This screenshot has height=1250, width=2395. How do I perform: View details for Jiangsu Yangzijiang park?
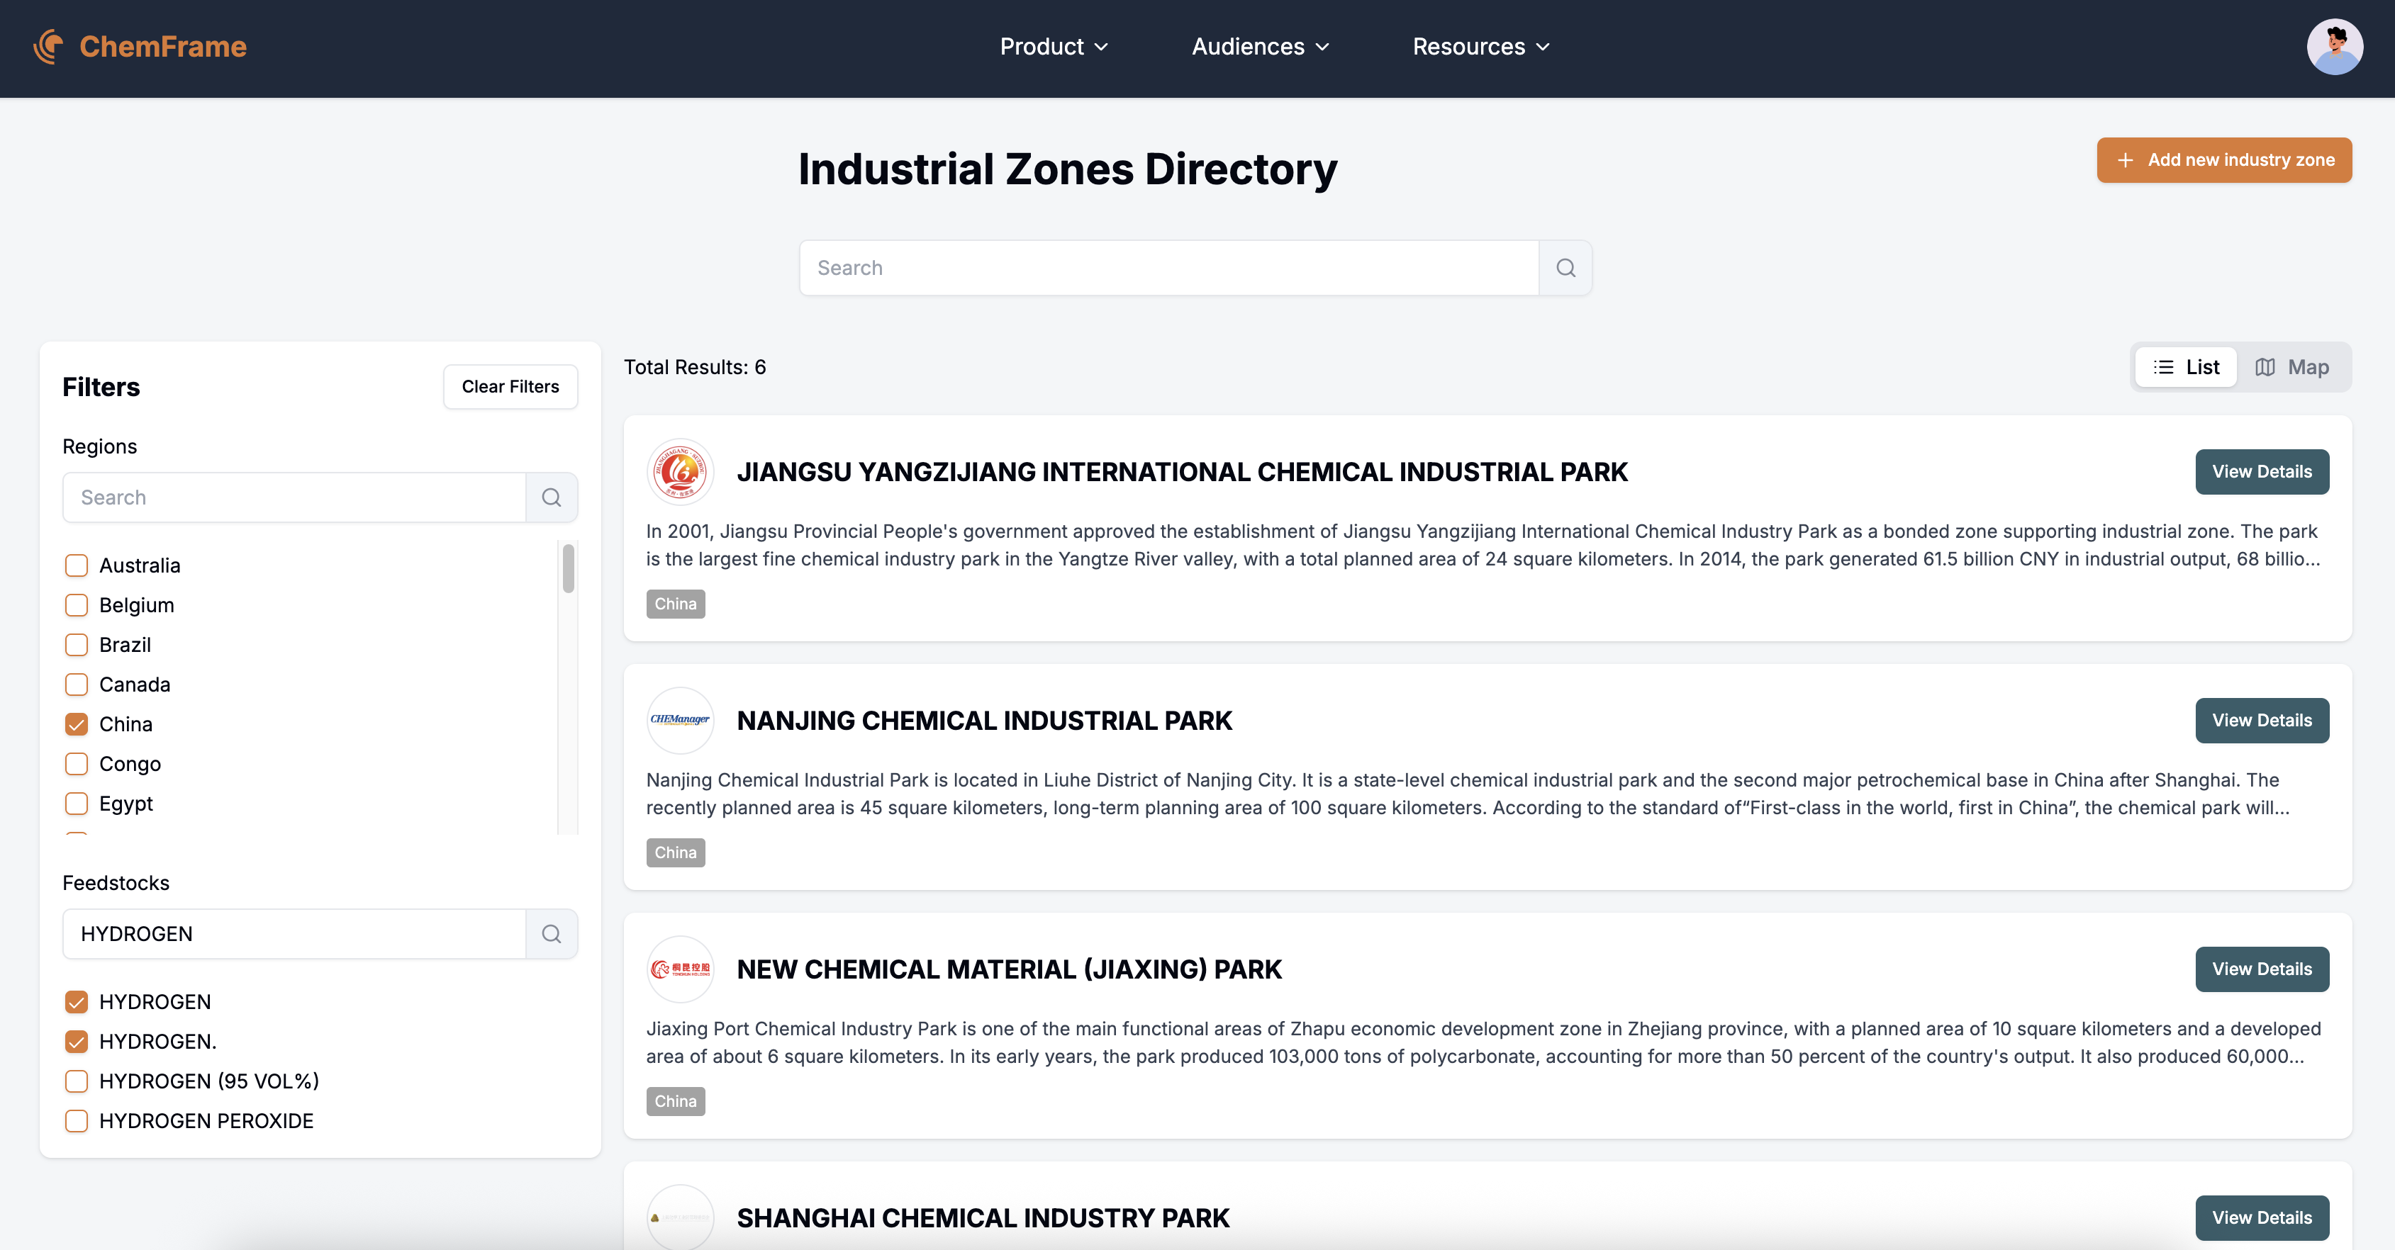tap(2262, 472)
